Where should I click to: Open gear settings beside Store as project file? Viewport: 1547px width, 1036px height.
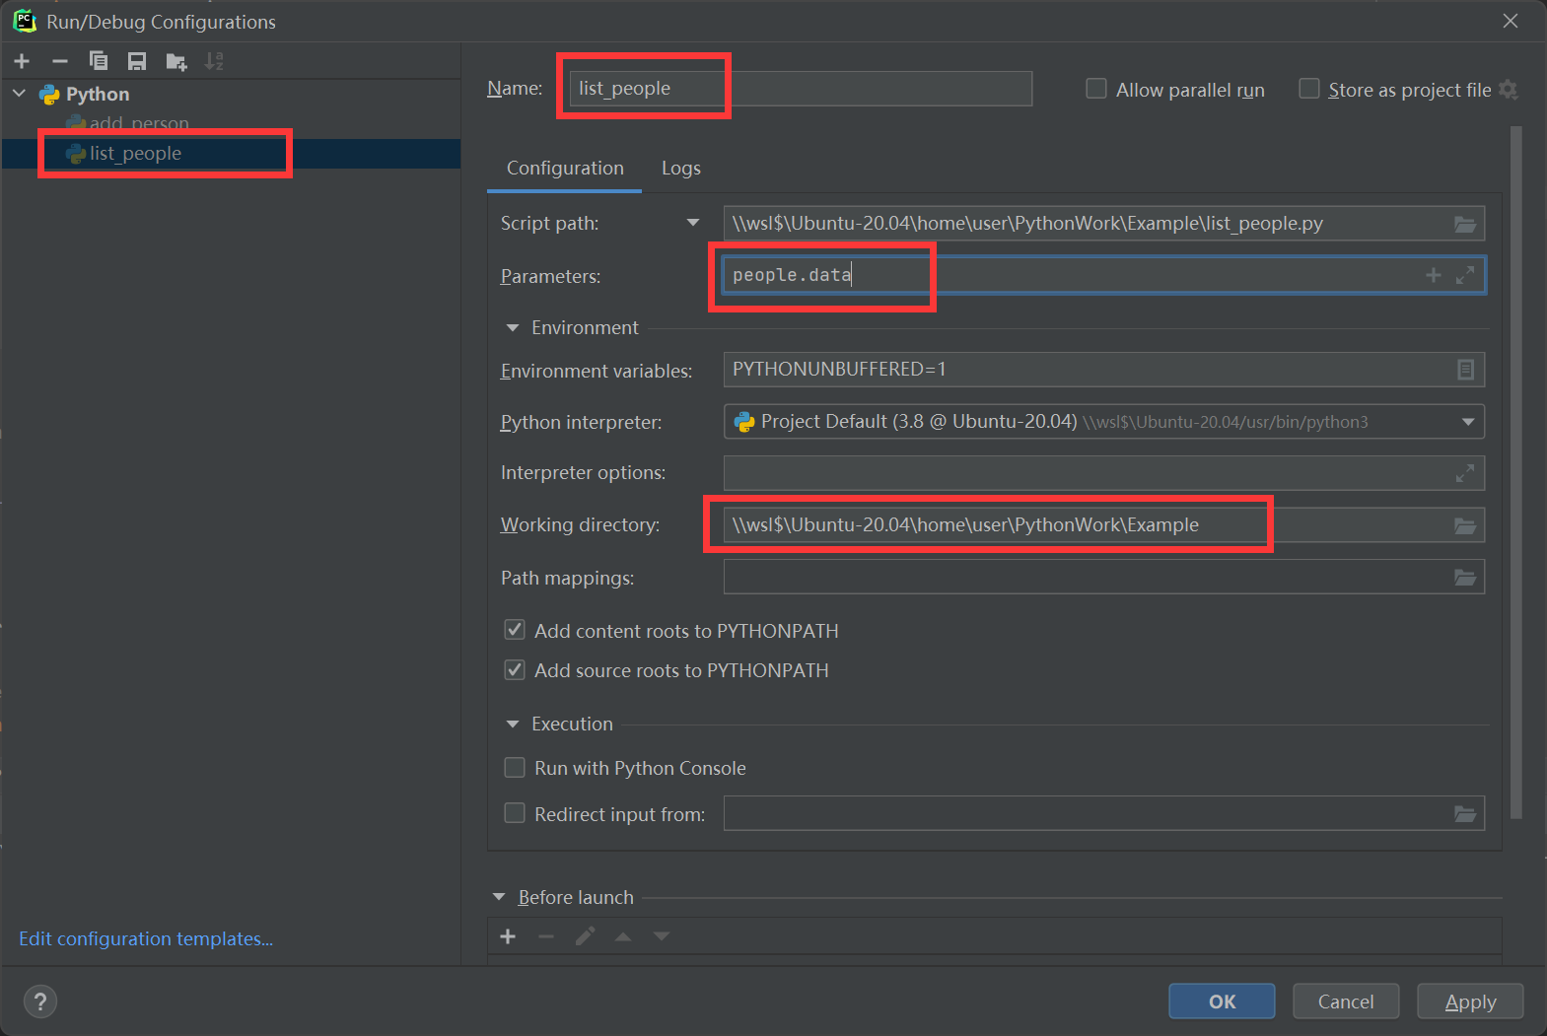tap(1508, 90)
